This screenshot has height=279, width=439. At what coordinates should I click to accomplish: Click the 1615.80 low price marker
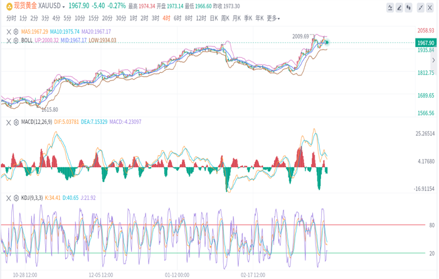pos(50,109)
